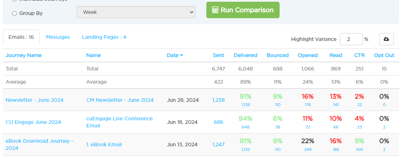Sort by Name column header
The height and width of the screenshot is (158, 402).
[93, 55]
